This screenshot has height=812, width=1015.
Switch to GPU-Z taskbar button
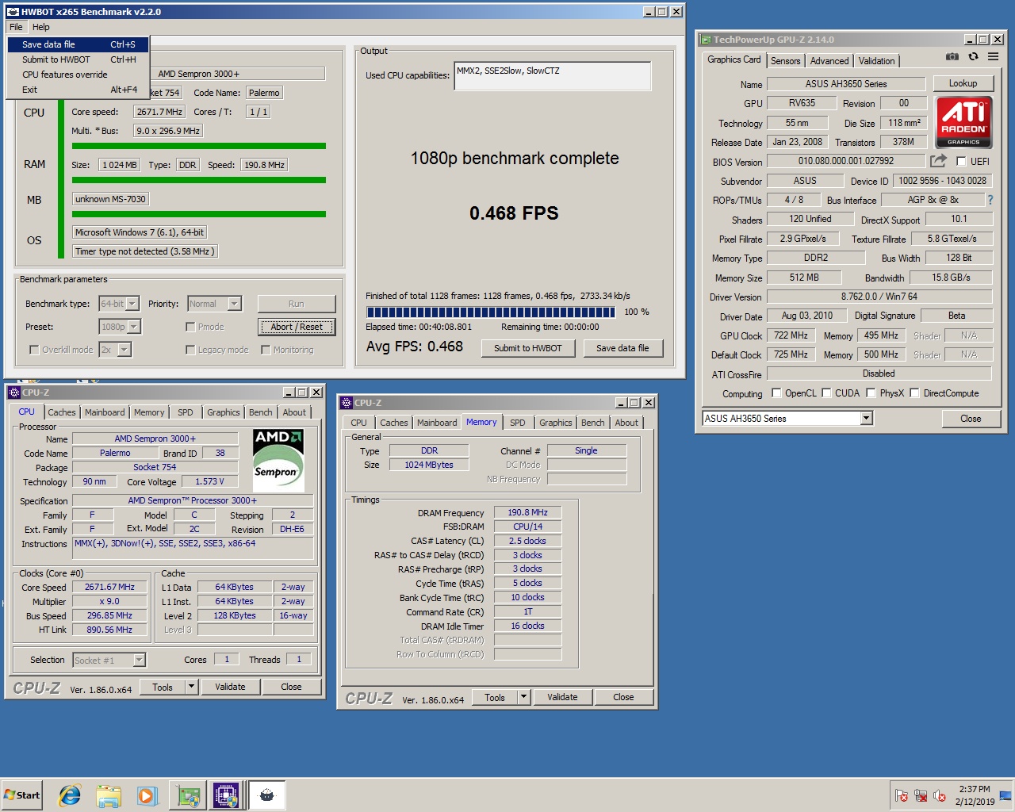188,795
